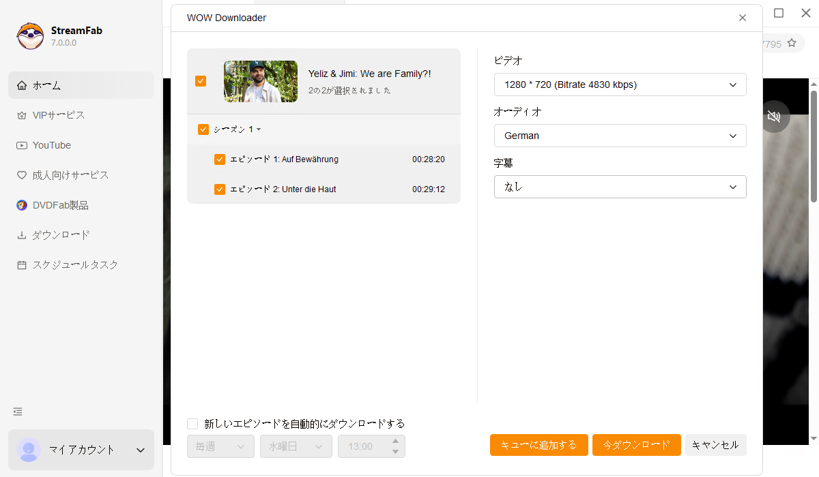Uncheck the エピソード 2: Unter die Haut checkbox
Image resolution: width=819 pixels, height=477 pixels.
point(220,189)
